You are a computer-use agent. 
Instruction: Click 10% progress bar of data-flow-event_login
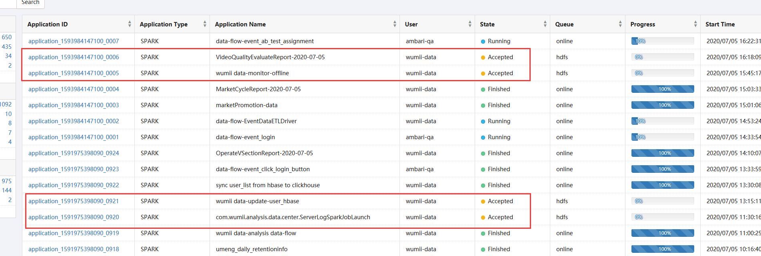pos(663,137)
